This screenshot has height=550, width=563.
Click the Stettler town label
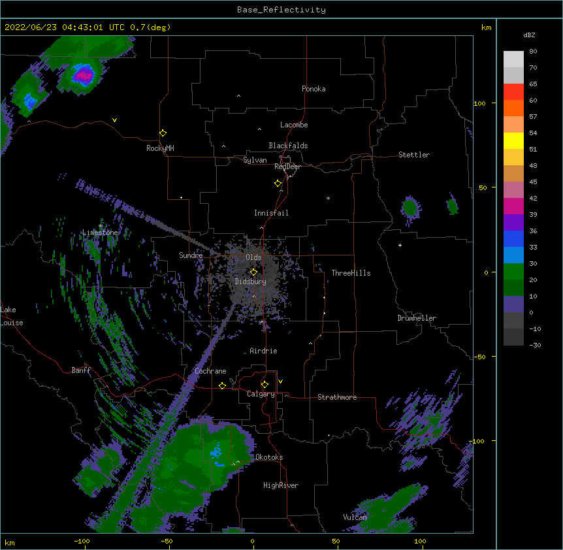pos(414,155)
